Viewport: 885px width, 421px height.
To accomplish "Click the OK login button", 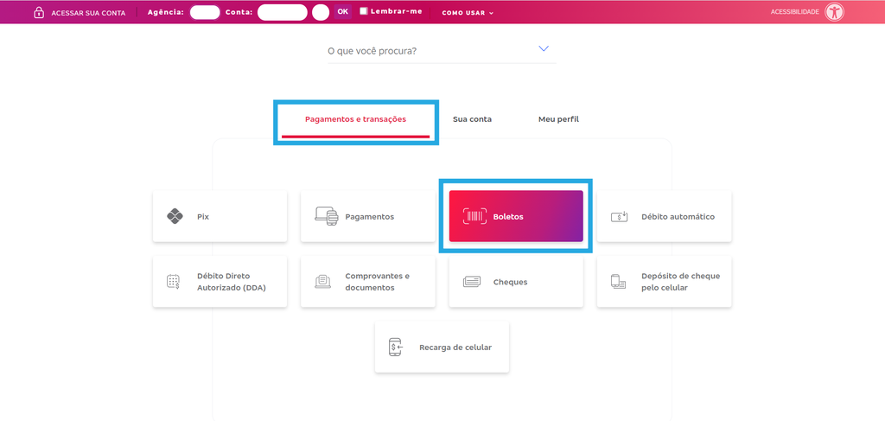I will 342,12.
